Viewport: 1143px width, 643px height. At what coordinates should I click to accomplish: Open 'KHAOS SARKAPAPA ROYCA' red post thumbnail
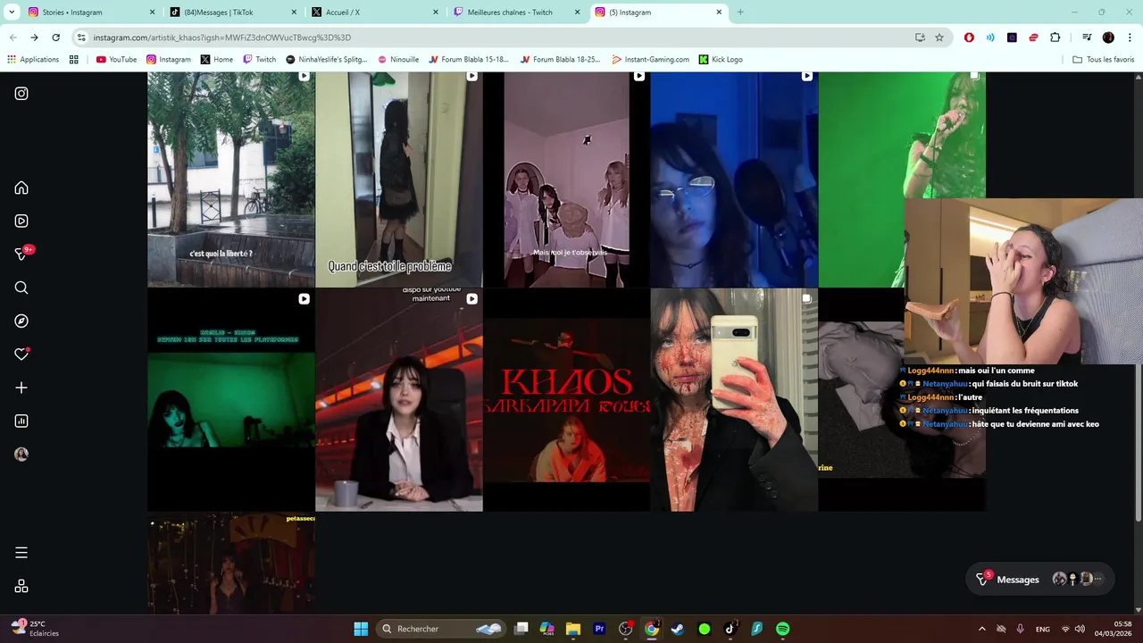(566, 399)
